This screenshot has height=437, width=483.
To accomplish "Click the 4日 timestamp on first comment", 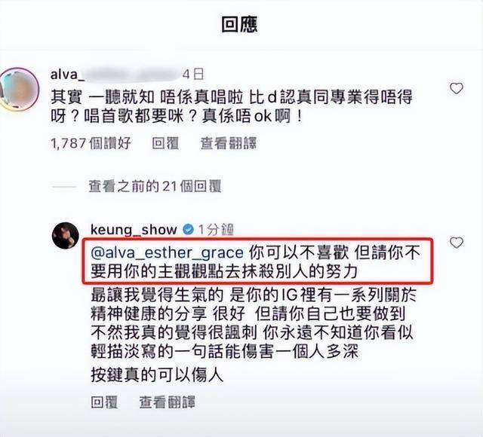I will click(x=193, y=75).
